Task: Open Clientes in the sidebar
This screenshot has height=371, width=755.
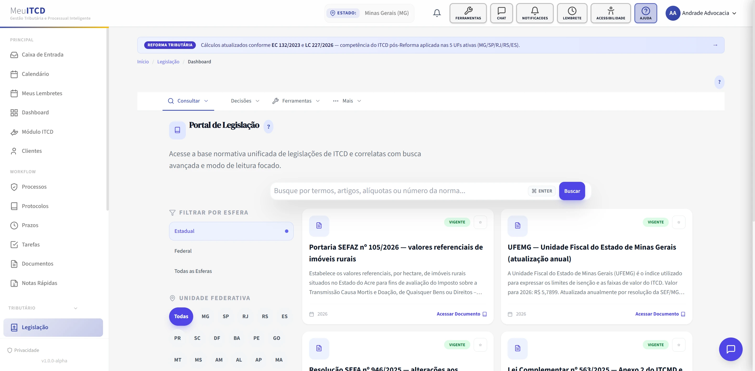Action: [53, 151]
